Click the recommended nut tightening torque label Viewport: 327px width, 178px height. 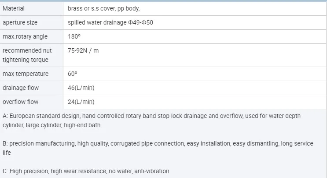26,55
